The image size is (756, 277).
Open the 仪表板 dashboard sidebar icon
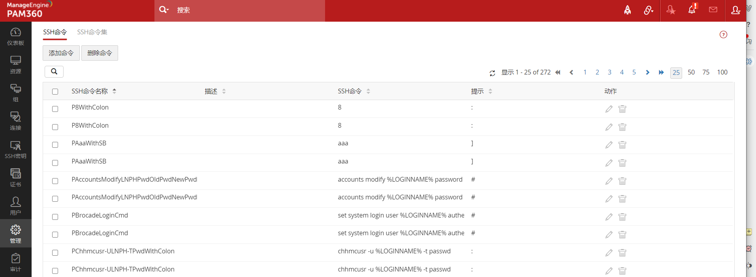15,36
